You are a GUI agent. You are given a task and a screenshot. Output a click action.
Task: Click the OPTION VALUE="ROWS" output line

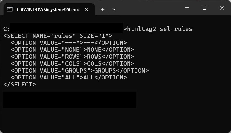click(72, 57)
